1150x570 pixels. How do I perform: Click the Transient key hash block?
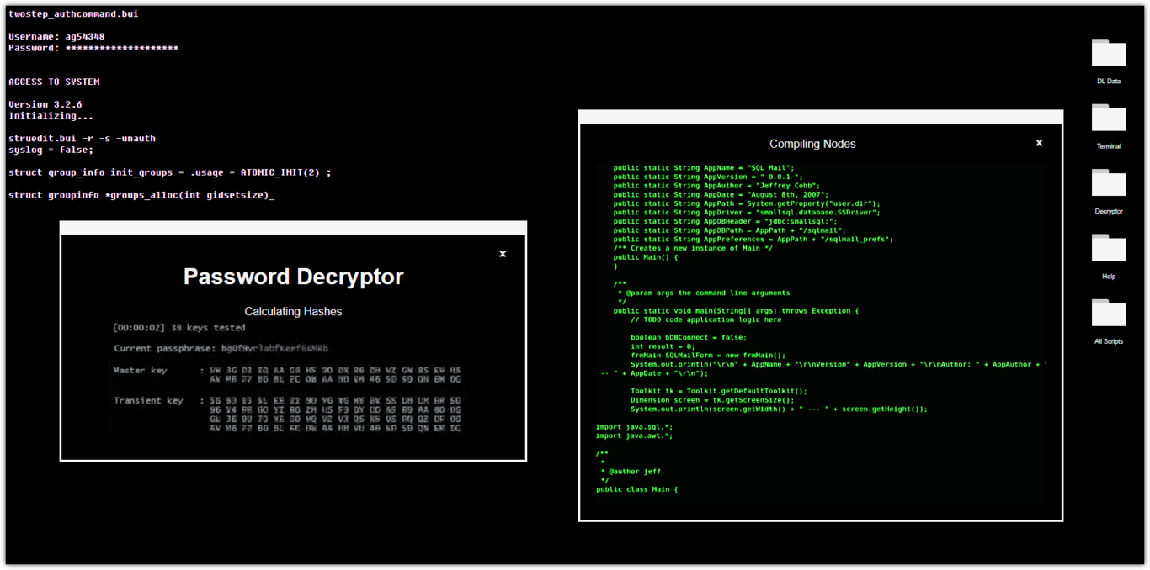click(334, 414)
